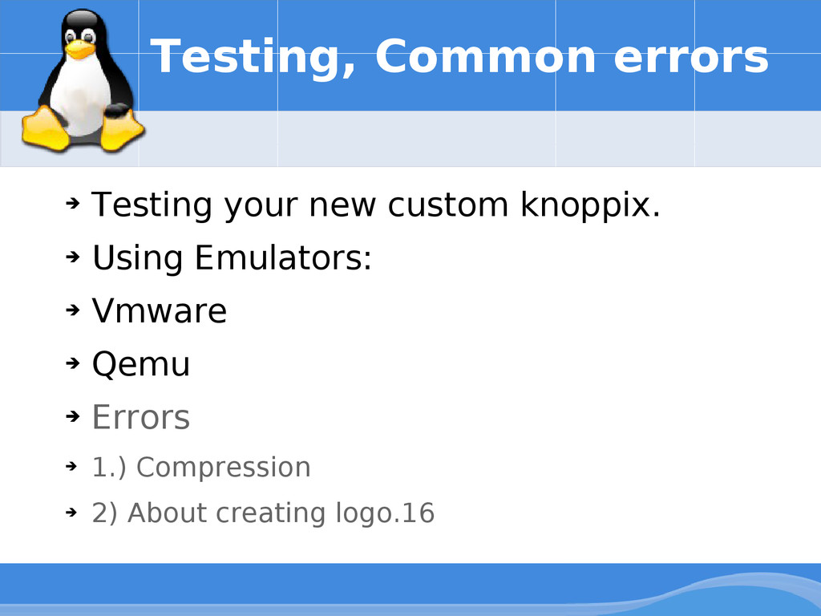Select the word Qemu
The width and height of the screenshot is (821, 616).
pos(141,365)
